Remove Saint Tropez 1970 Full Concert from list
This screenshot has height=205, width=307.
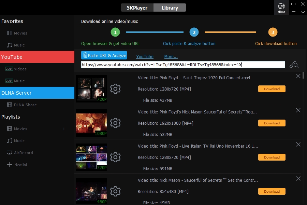298,76
